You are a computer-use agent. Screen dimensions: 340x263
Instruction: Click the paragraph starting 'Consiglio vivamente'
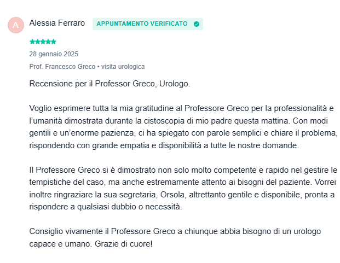pyautogui.click(x=175, y=237)
